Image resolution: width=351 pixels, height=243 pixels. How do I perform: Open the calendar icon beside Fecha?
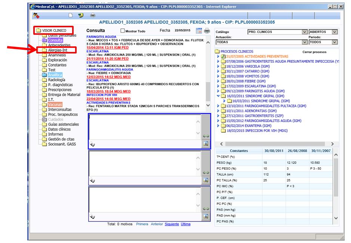point(199,31)
